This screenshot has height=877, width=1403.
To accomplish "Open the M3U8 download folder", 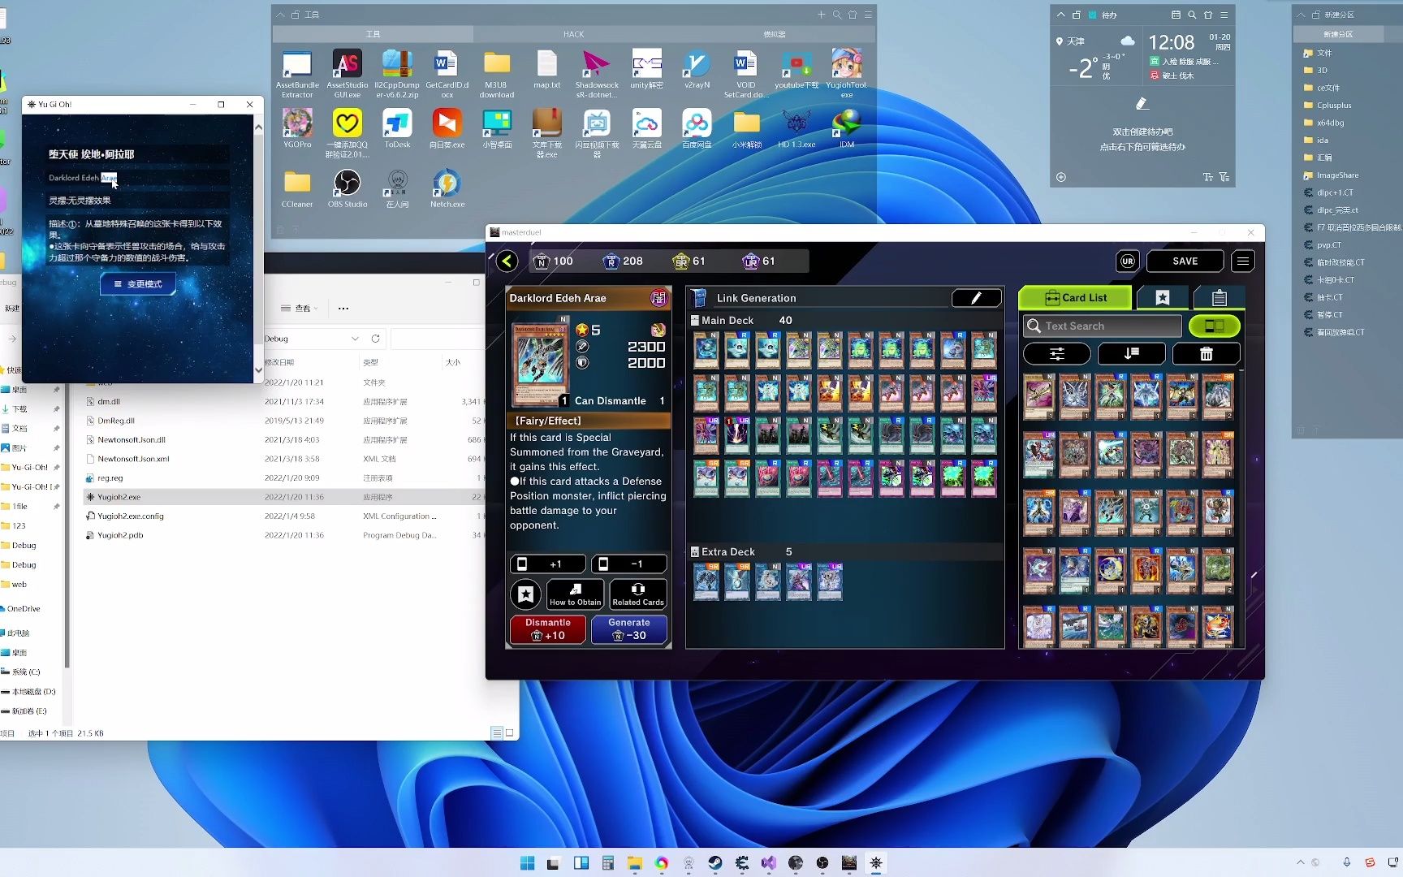I will (497, 75).
